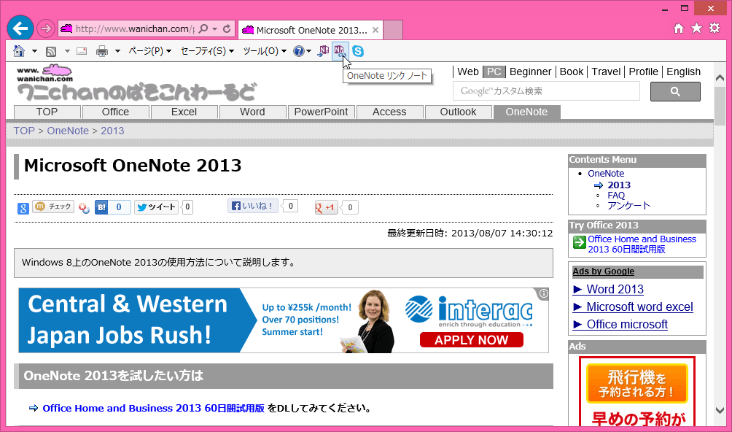Click the Hatena B! bookmark button
Image resolution: width=732 pixels, height=432 pixels.
click(101, 207)
